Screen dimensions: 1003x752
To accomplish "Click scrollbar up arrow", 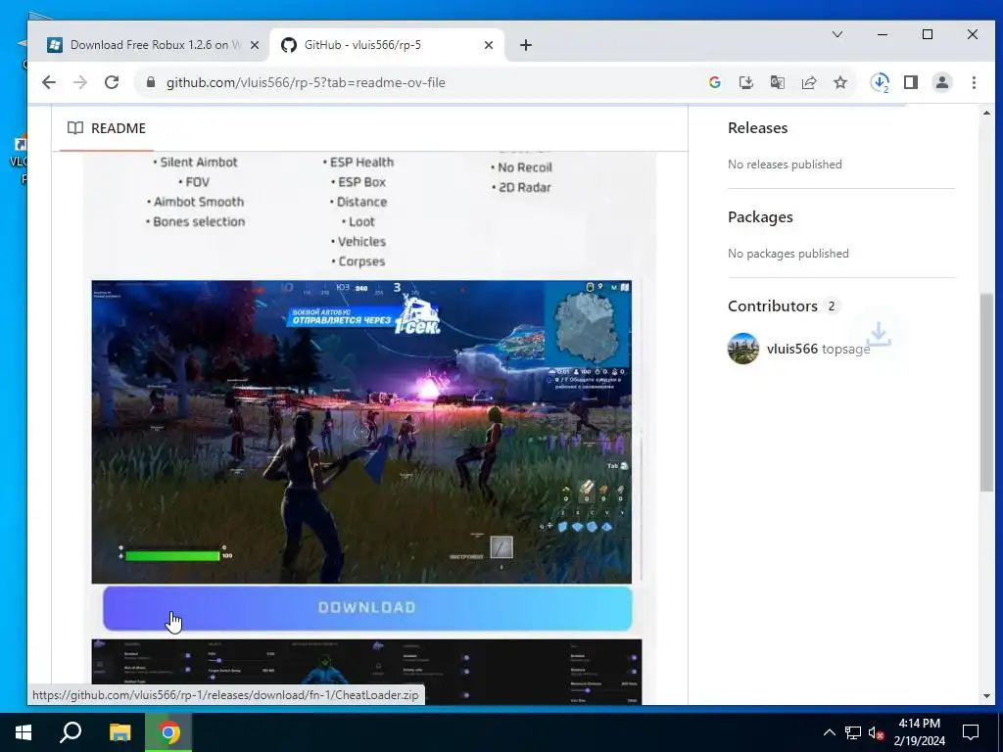I will [x=986, y=114].
